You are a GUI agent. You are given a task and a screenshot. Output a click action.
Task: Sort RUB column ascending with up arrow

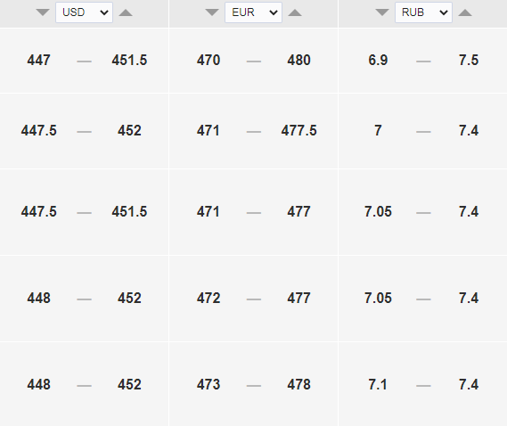pos(465,12)
